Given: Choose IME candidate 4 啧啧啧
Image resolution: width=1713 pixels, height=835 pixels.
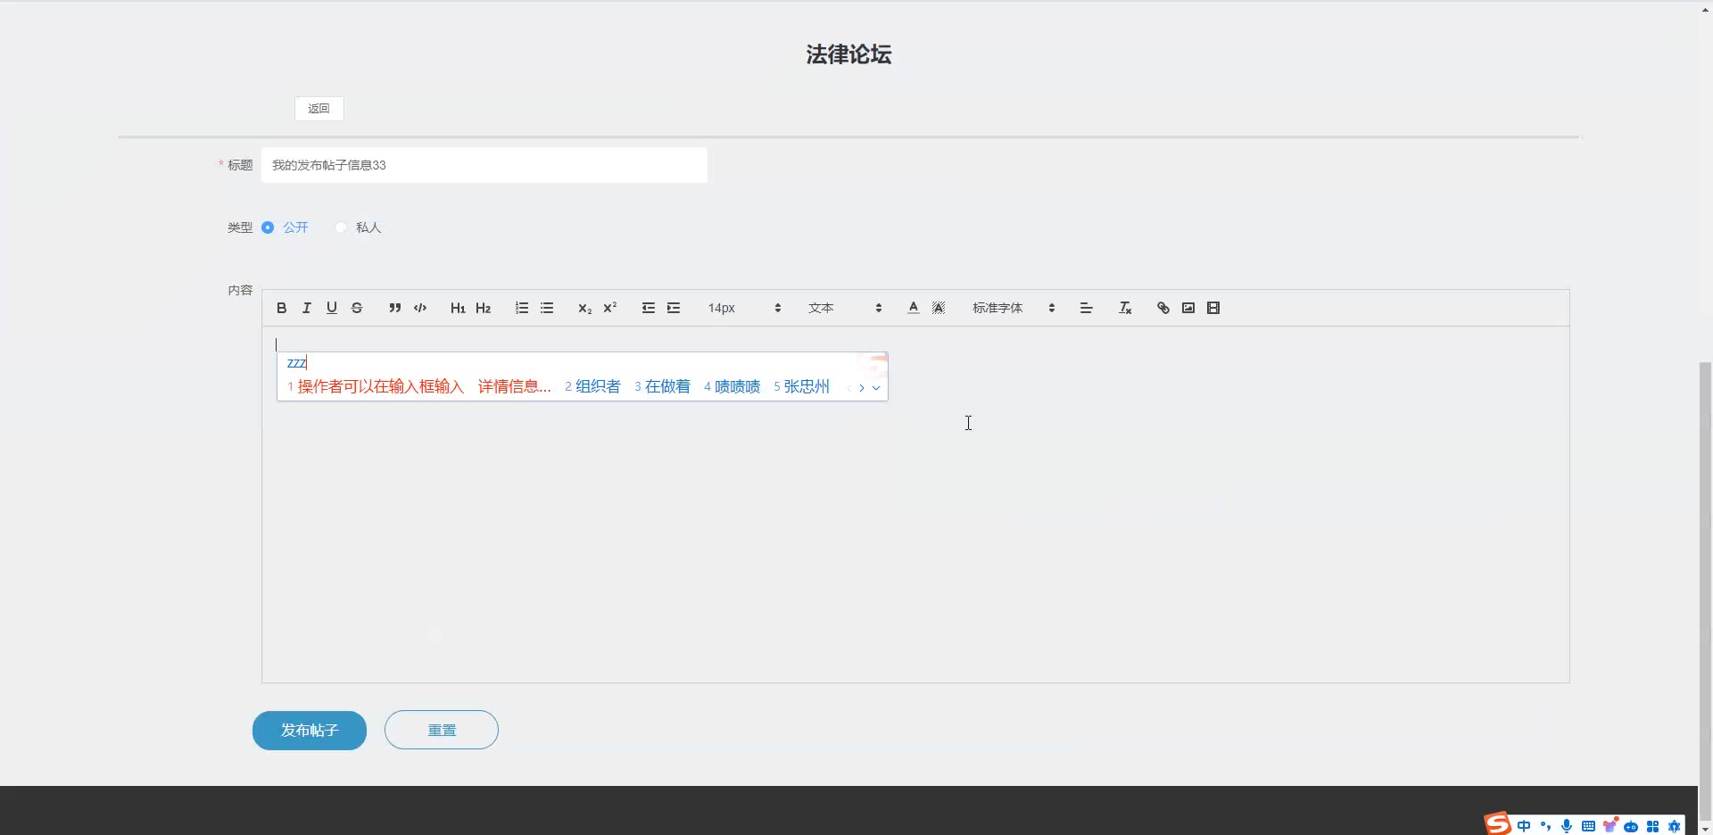Looking at the screenshot, I should coord(732,386).
